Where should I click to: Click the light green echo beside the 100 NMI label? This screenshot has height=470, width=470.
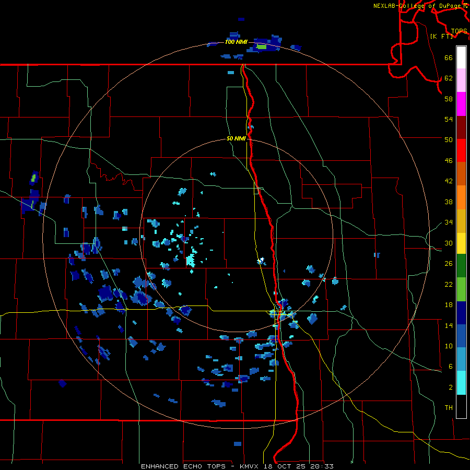(x=261, y=47)
